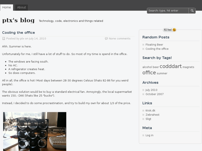This screenshot has height=151, width=202.
Task: Select the 'codddart' tag
Action: click(171, 66)
